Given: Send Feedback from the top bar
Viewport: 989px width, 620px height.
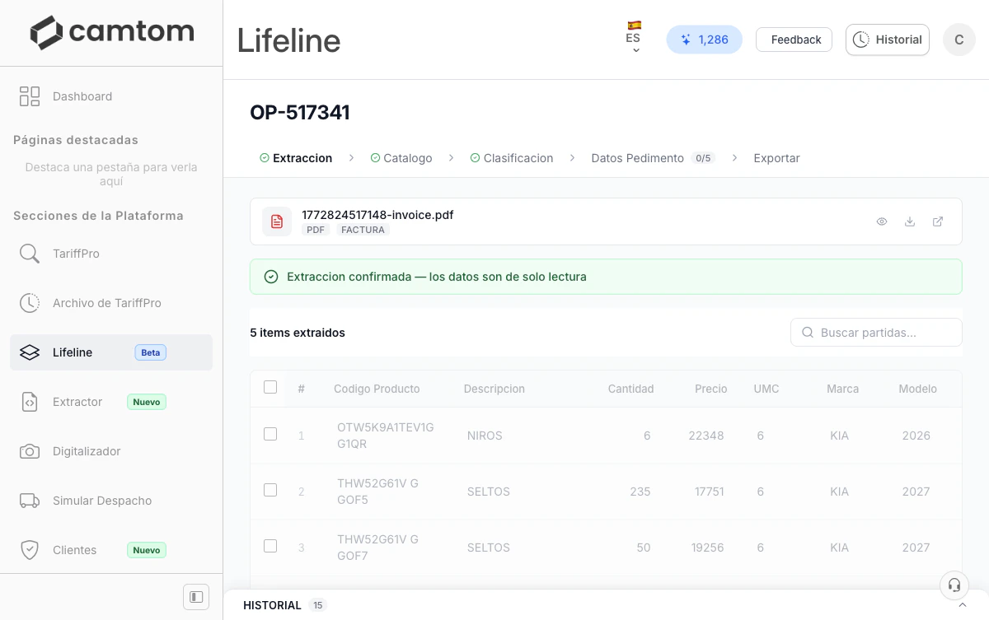Looking at the screenshot, I should [793, 39].
